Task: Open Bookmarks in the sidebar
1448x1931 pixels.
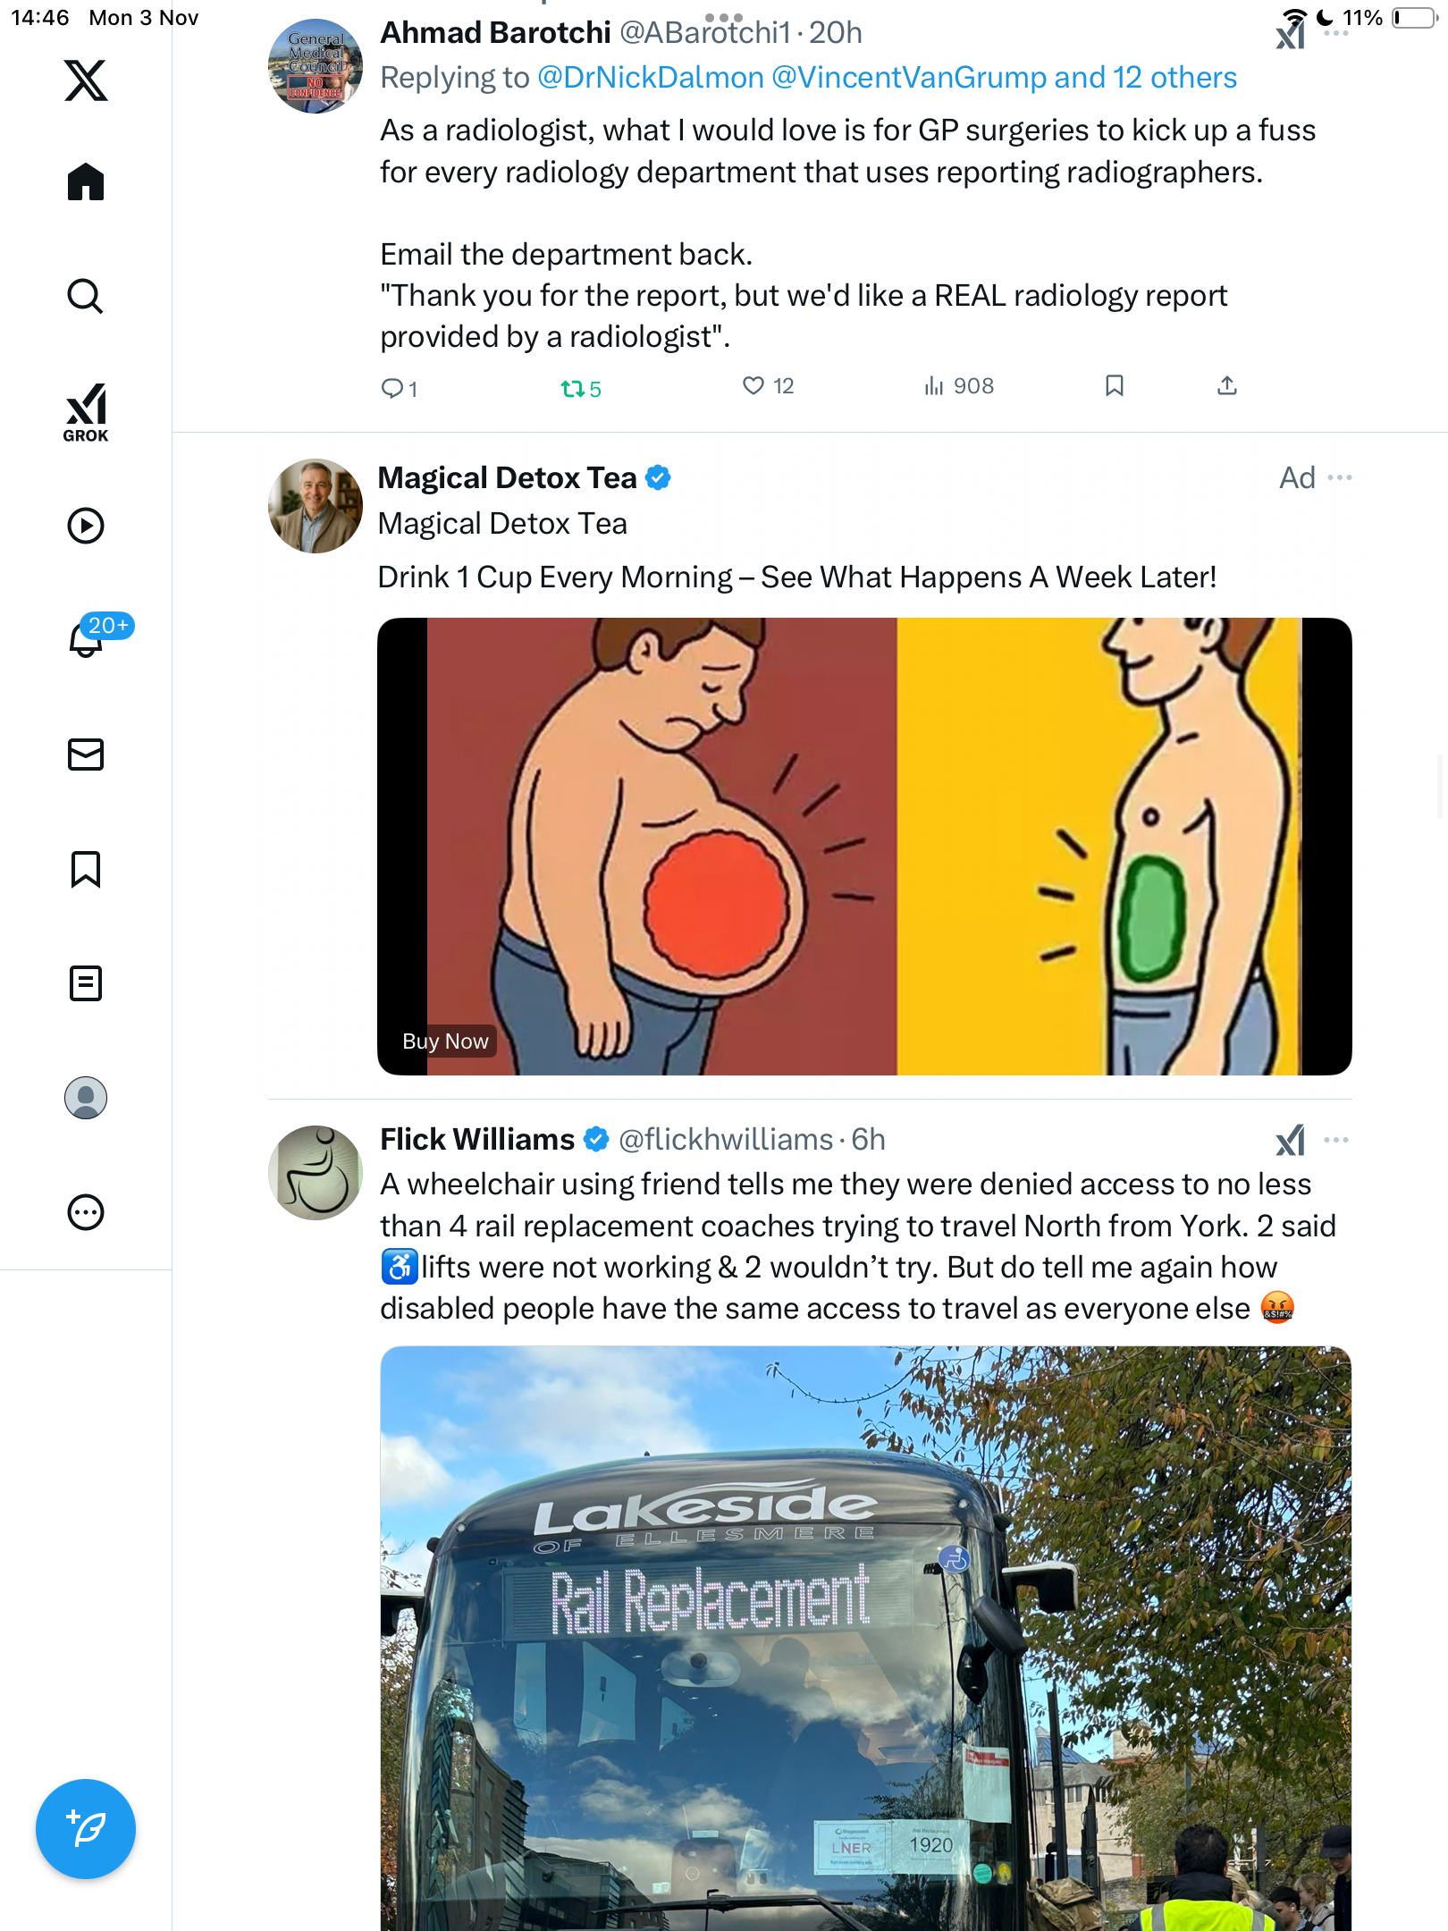Action: [x=86, y=869]
